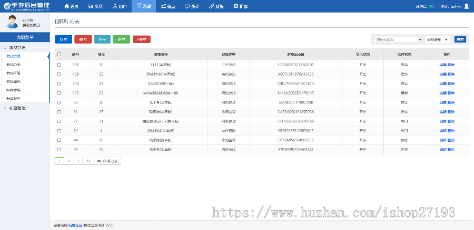Click 删除 delete link for row 43

pos(451,150)
